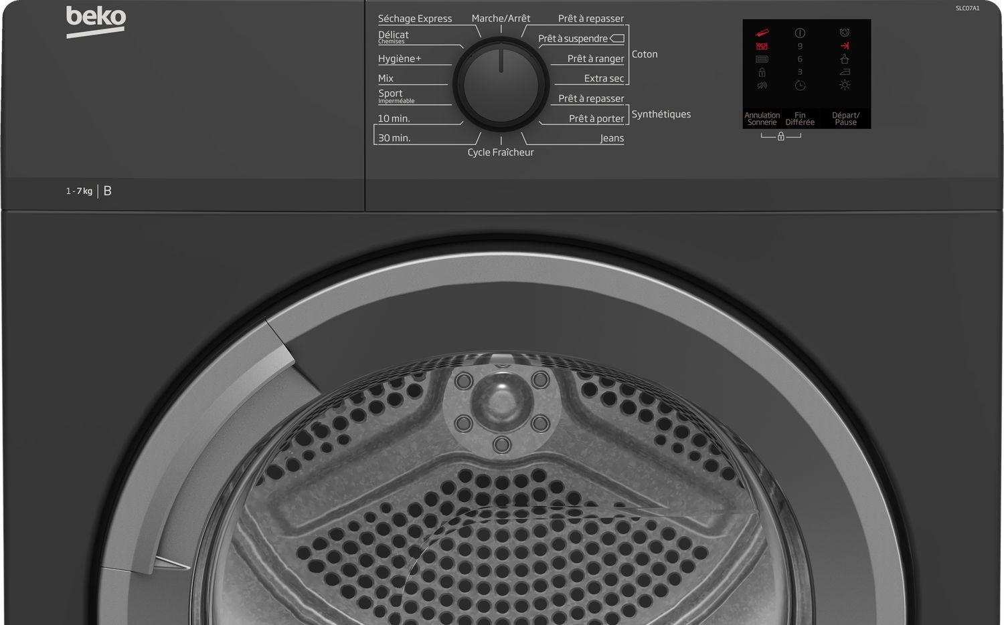This screenshot has height=625, width=1004.
Task: Select the Prêt à suspendre program label
Action: click(573, 39)
